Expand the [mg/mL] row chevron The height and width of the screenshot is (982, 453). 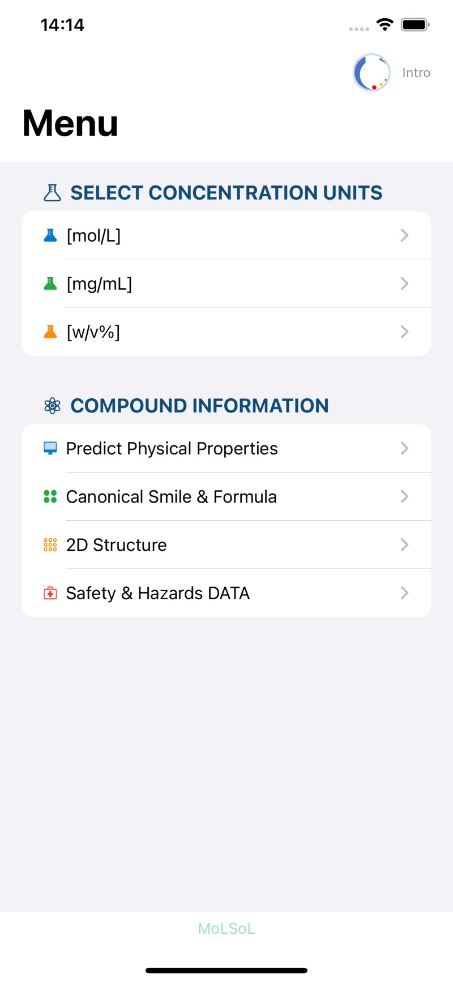point(404,284)
